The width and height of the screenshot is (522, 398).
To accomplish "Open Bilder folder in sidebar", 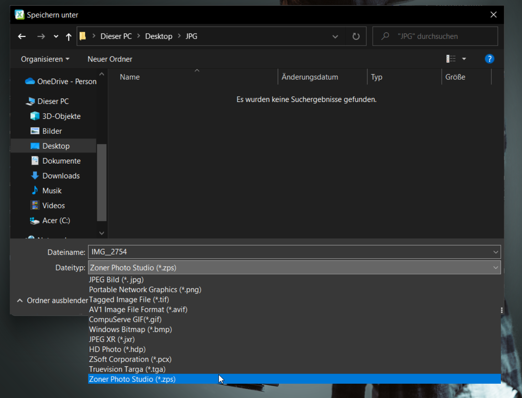I will click(x=46, y=131).
